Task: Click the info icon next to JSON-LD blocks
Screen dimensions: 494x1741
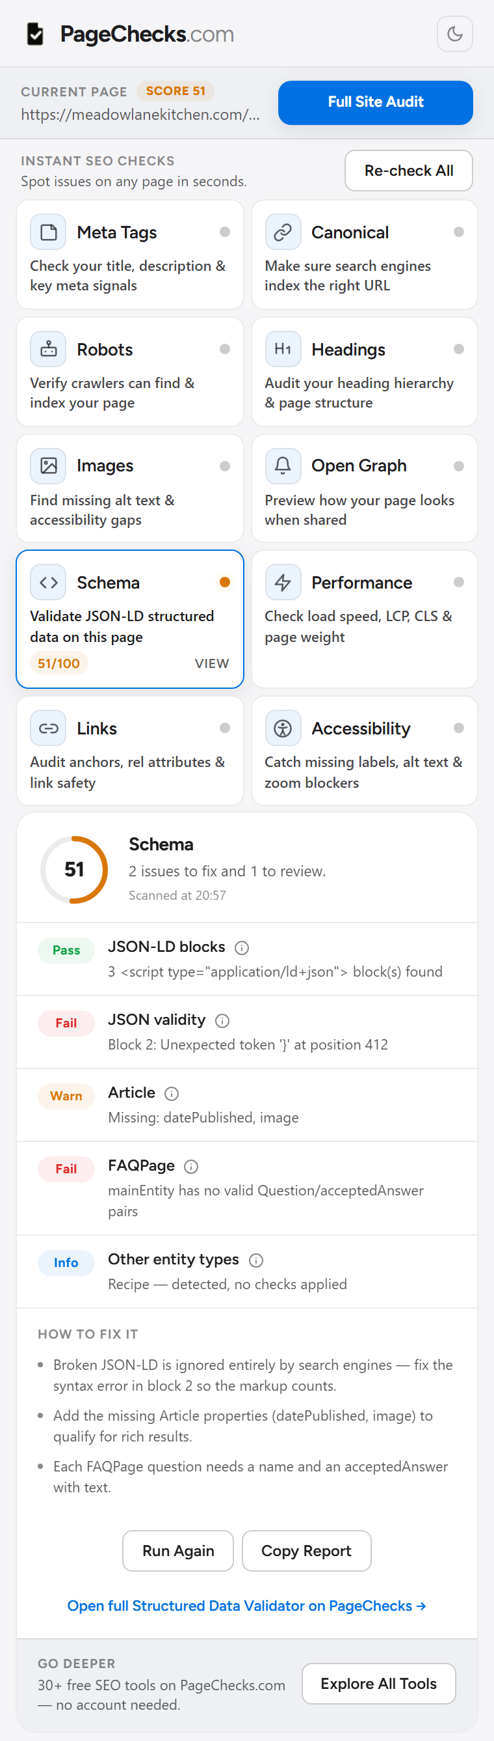Action: (x=242, y=947)
